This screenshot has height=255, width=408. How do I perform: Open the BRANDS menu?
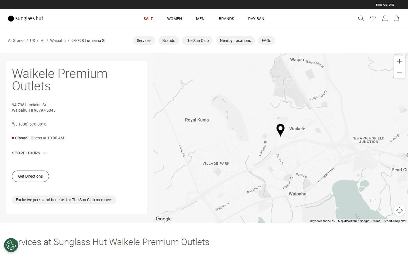pos(226,19)
